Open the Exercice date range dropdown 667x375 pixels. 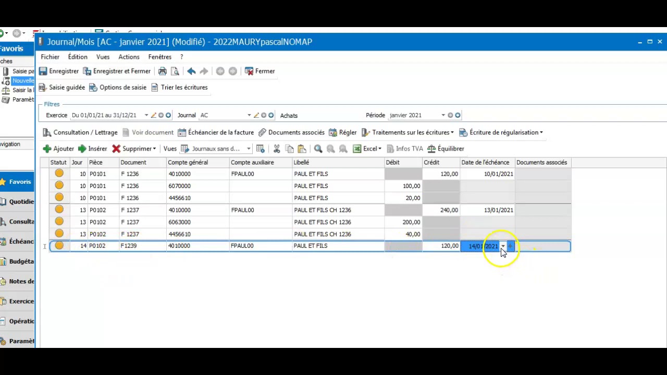coord(146,116)
